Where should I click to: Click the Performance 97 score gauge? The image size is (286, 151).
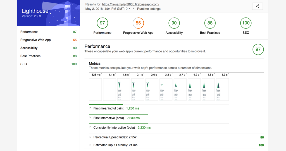coord(102,23)
